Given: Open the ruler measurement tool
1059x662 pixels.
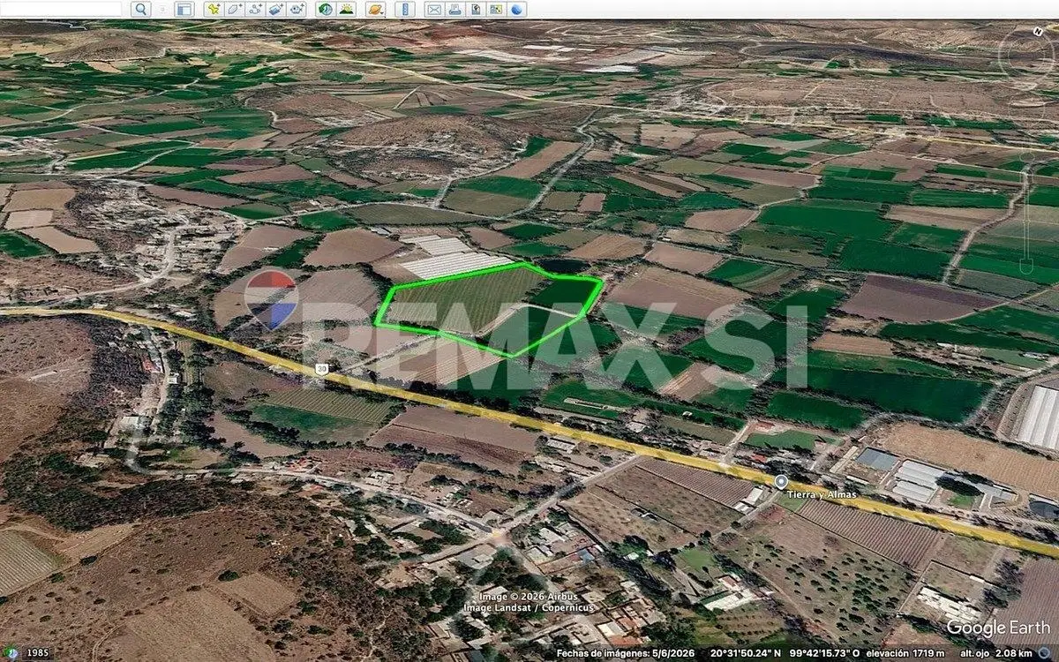Looking at the screenshot, I should (x=404, y=10).
